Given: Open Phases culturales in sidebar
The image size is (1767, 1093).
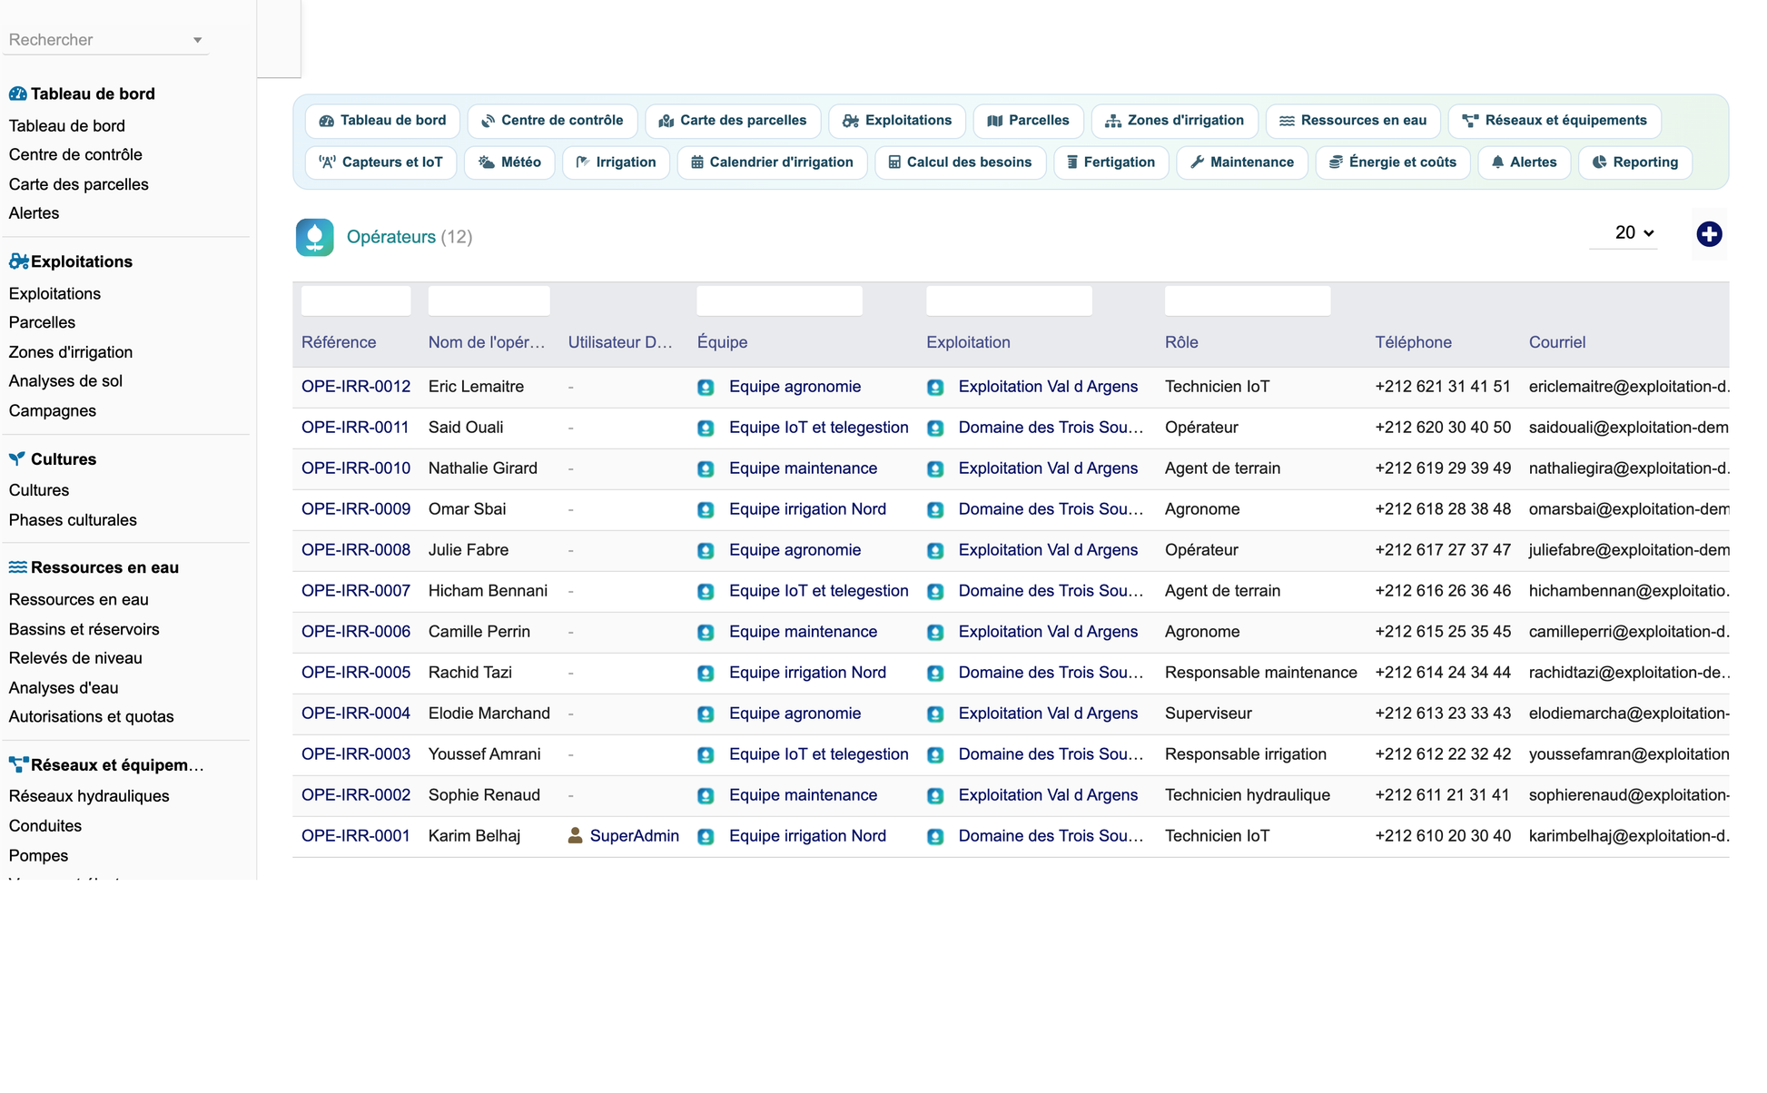Looking at the screenshot, I should click(x=73, y=520).
